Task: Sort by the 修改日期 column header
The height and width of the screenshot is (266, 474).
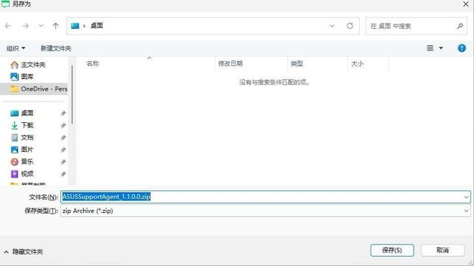Action: [x=231, y=63]
